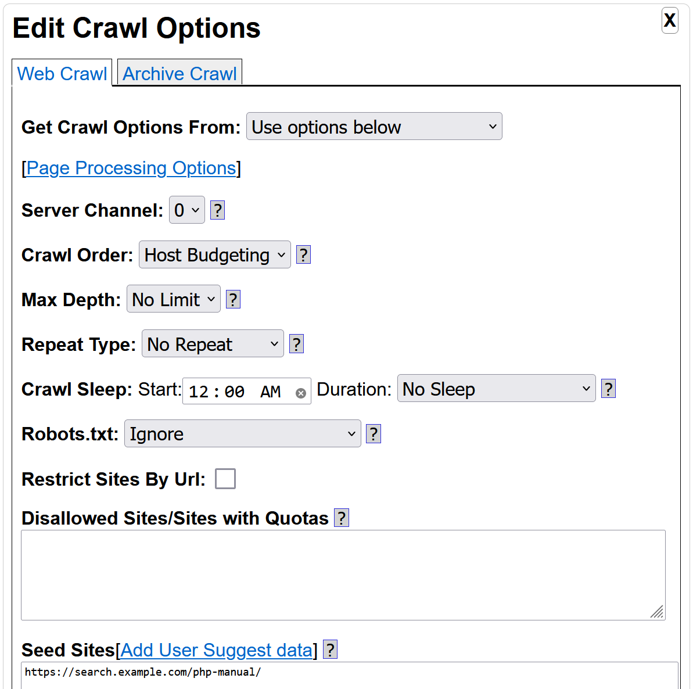The height and width of the screenshot is (689, 693).
Task: Open the Page Processing Options link
Action: point(131,168)
